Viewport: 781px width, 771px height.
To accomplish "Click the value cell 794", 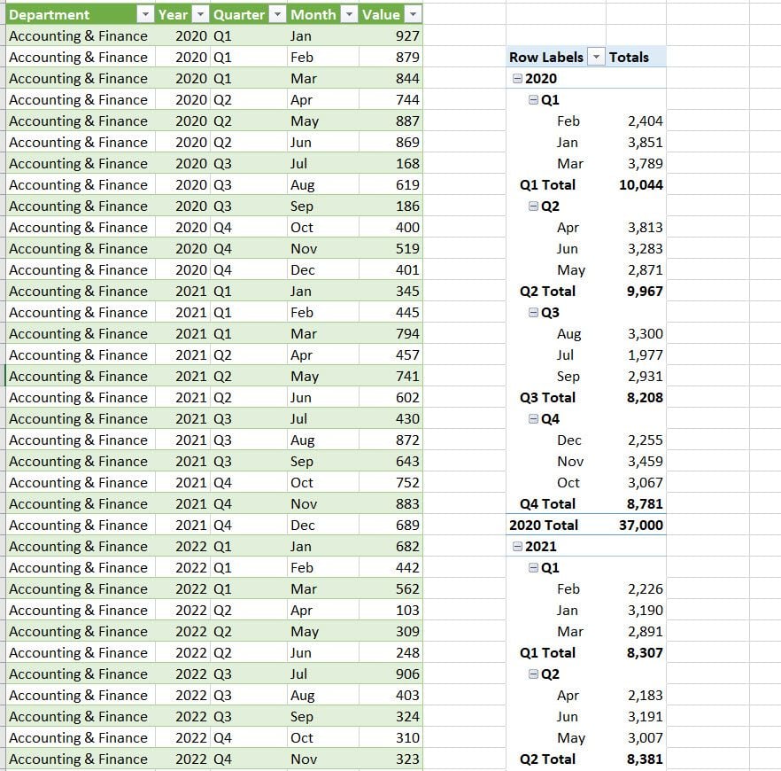I will (x=390, y=333).
